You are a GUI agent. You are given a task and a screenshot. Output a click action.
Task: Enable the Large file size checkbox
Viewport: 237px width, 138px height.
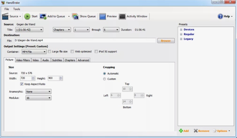49,51
